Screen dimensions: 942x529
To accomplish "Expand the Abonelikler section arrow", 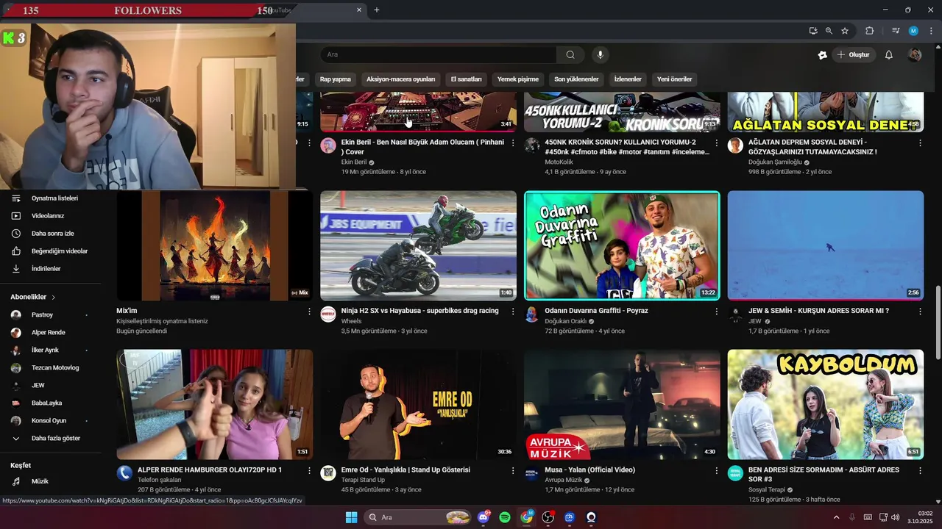I will coord(53,297).
